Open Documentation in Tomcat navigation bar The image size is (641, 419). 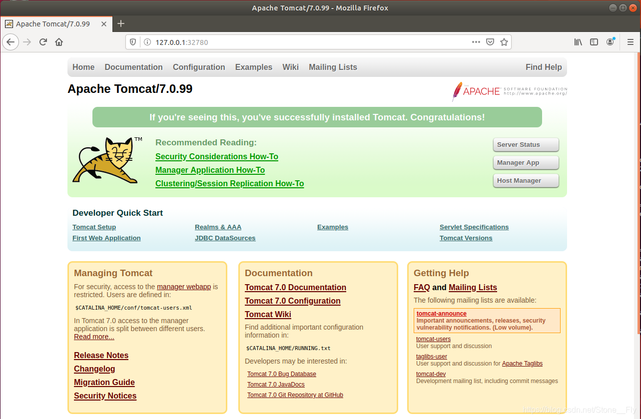pyautogui.click(x=133, y=67)
